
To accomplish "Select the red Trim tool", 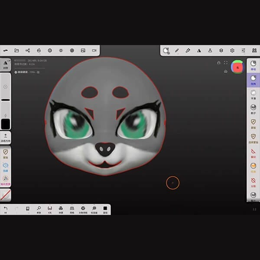I will tap(253, 153).
